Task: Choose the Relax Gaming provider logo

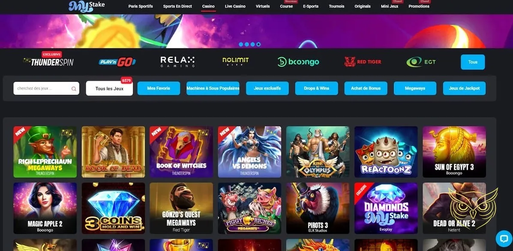Action: 177,62
